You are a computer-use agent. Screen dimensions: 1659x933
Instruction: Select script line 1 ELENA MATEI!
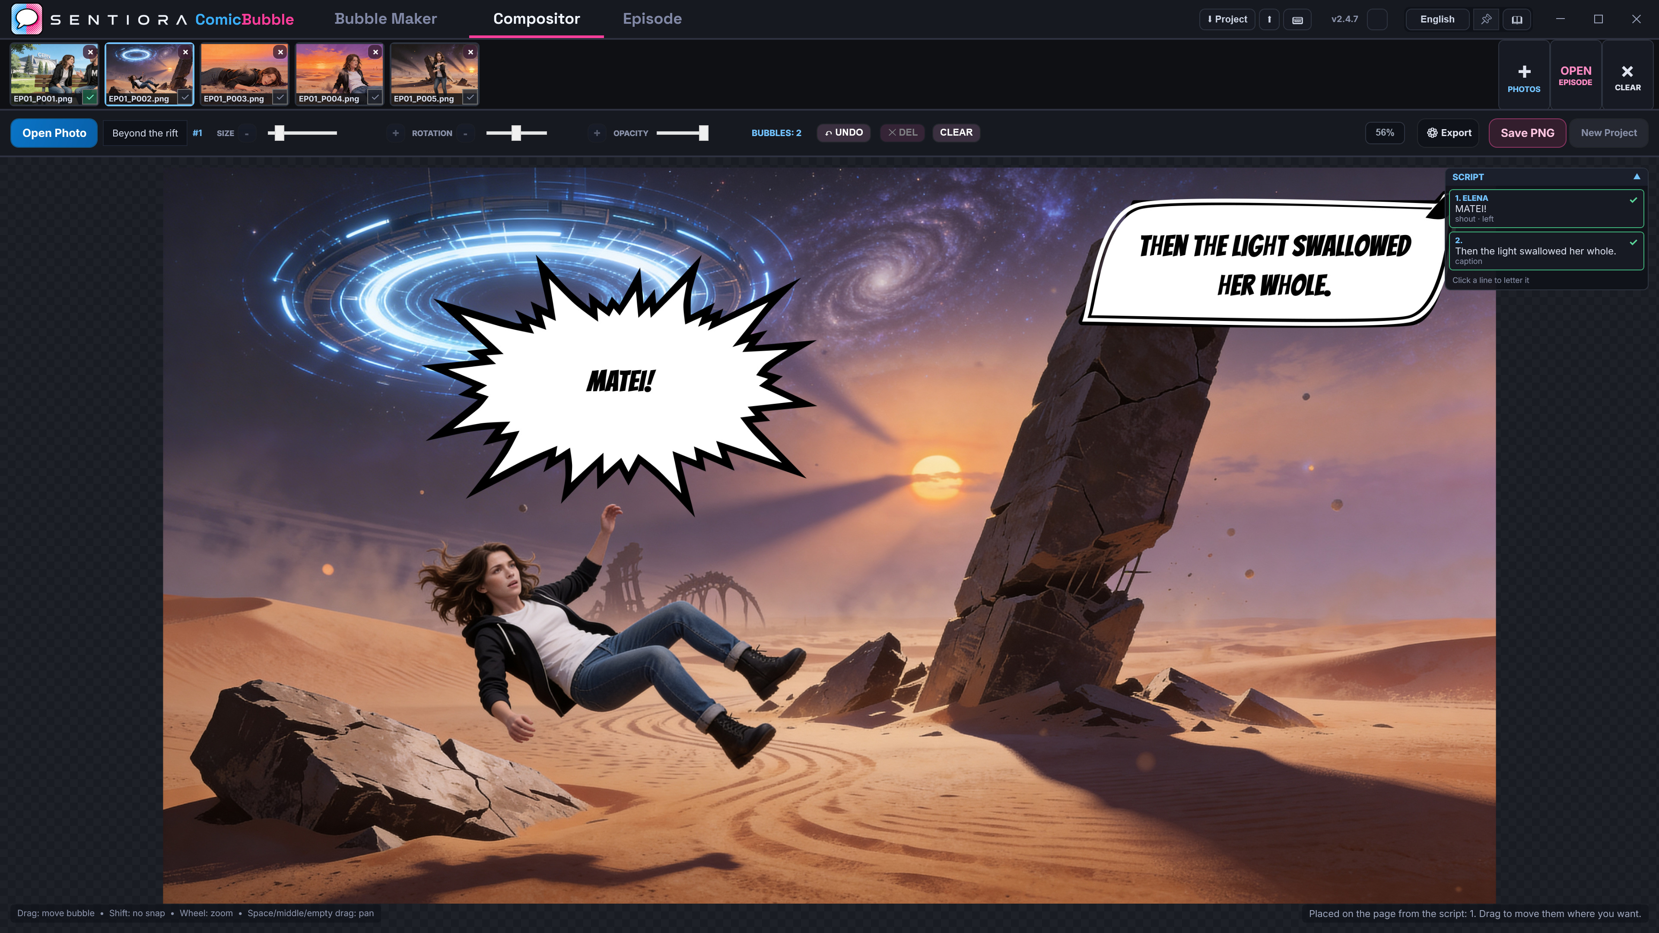pos(1546,208)
